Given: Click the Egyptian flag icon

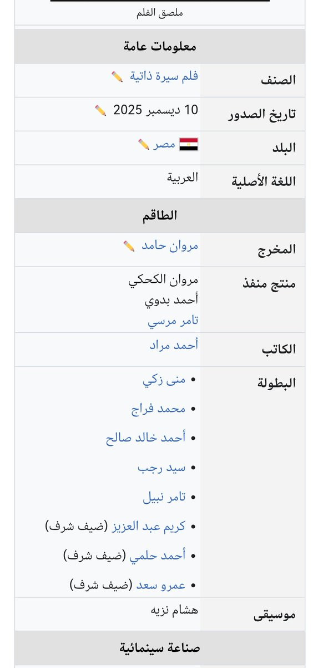Looking at the screenshot, I should [x=189, y=145].
